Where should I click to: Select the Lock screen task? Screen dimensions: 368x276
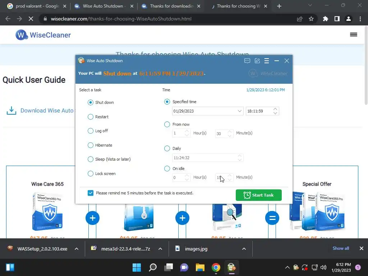(x=91, y=174)
